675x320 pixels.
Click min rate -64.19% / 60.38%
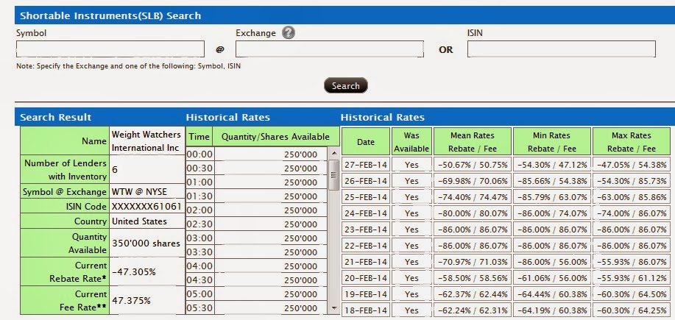(x=551, y=310)
